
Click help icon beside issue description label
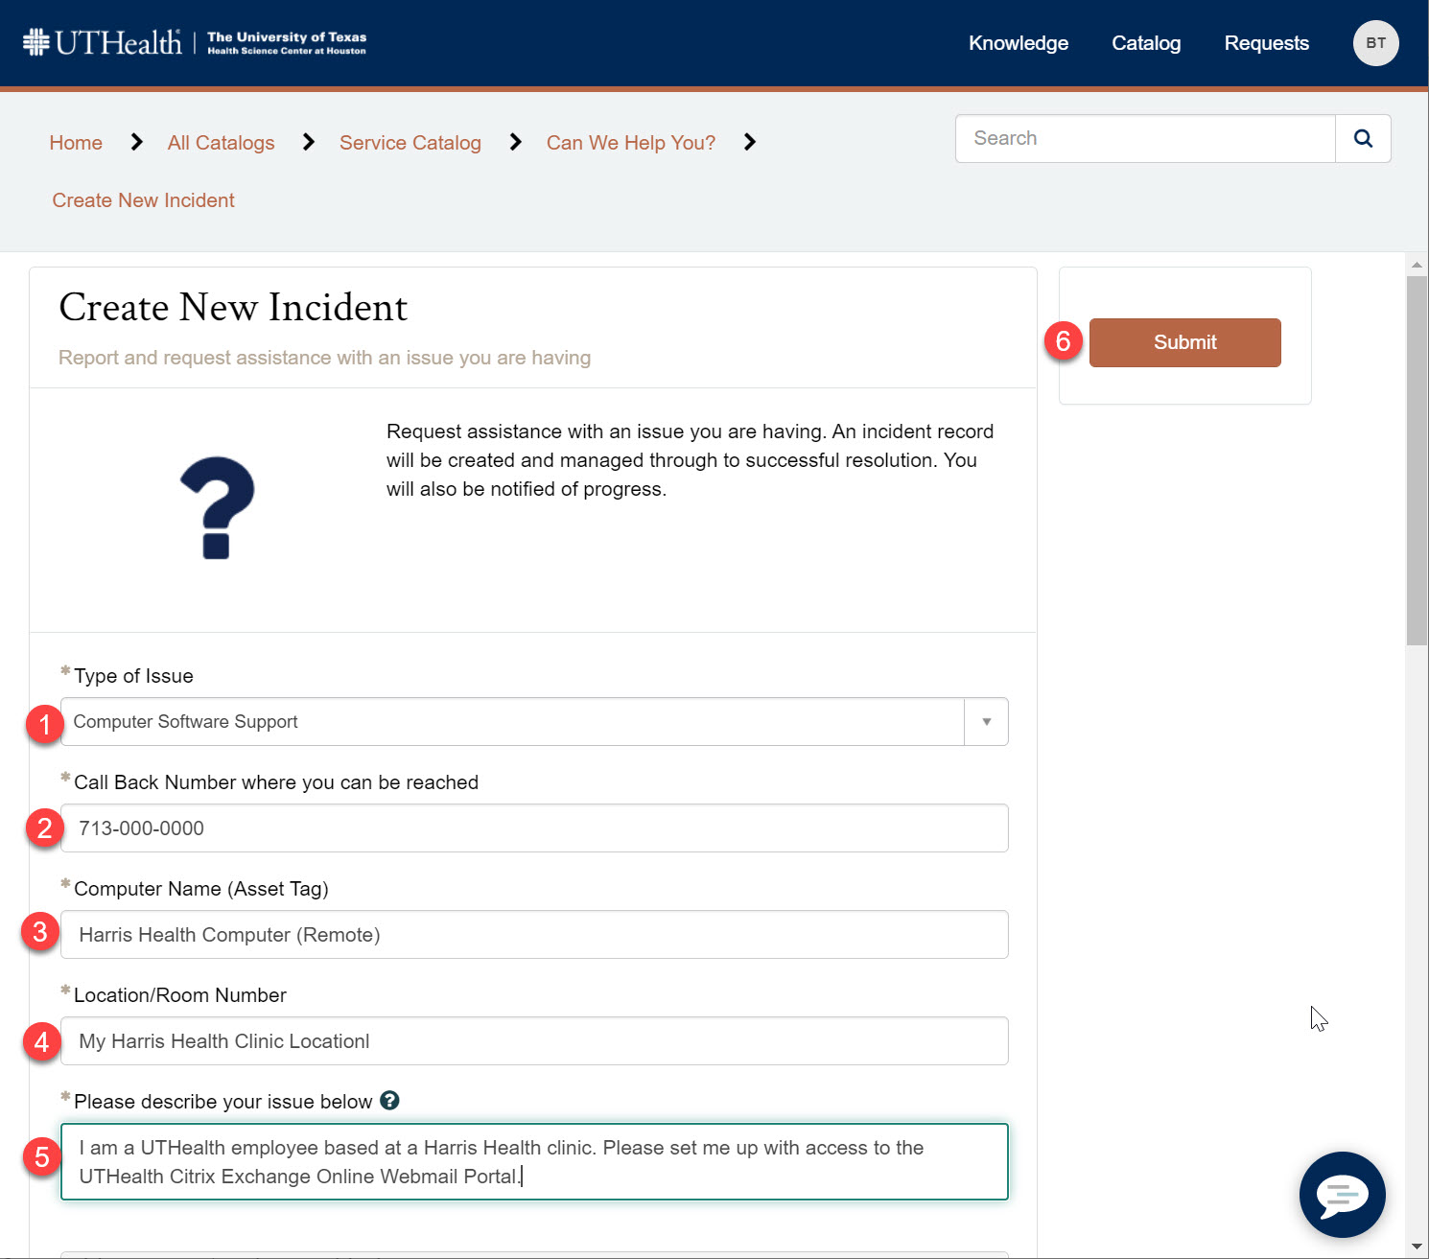click(x=389, y=1101)
